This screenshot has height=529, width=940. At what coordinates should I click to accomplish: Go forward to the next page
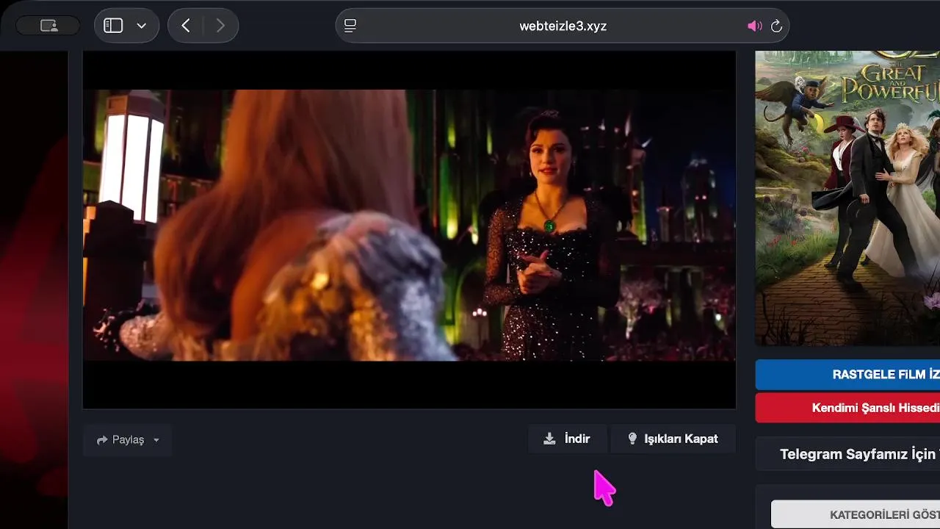coord(220,26)
